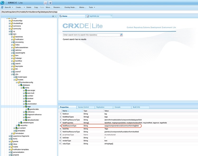Collapse the tags tree node
The image size is (198, 156).
[23, 107]
